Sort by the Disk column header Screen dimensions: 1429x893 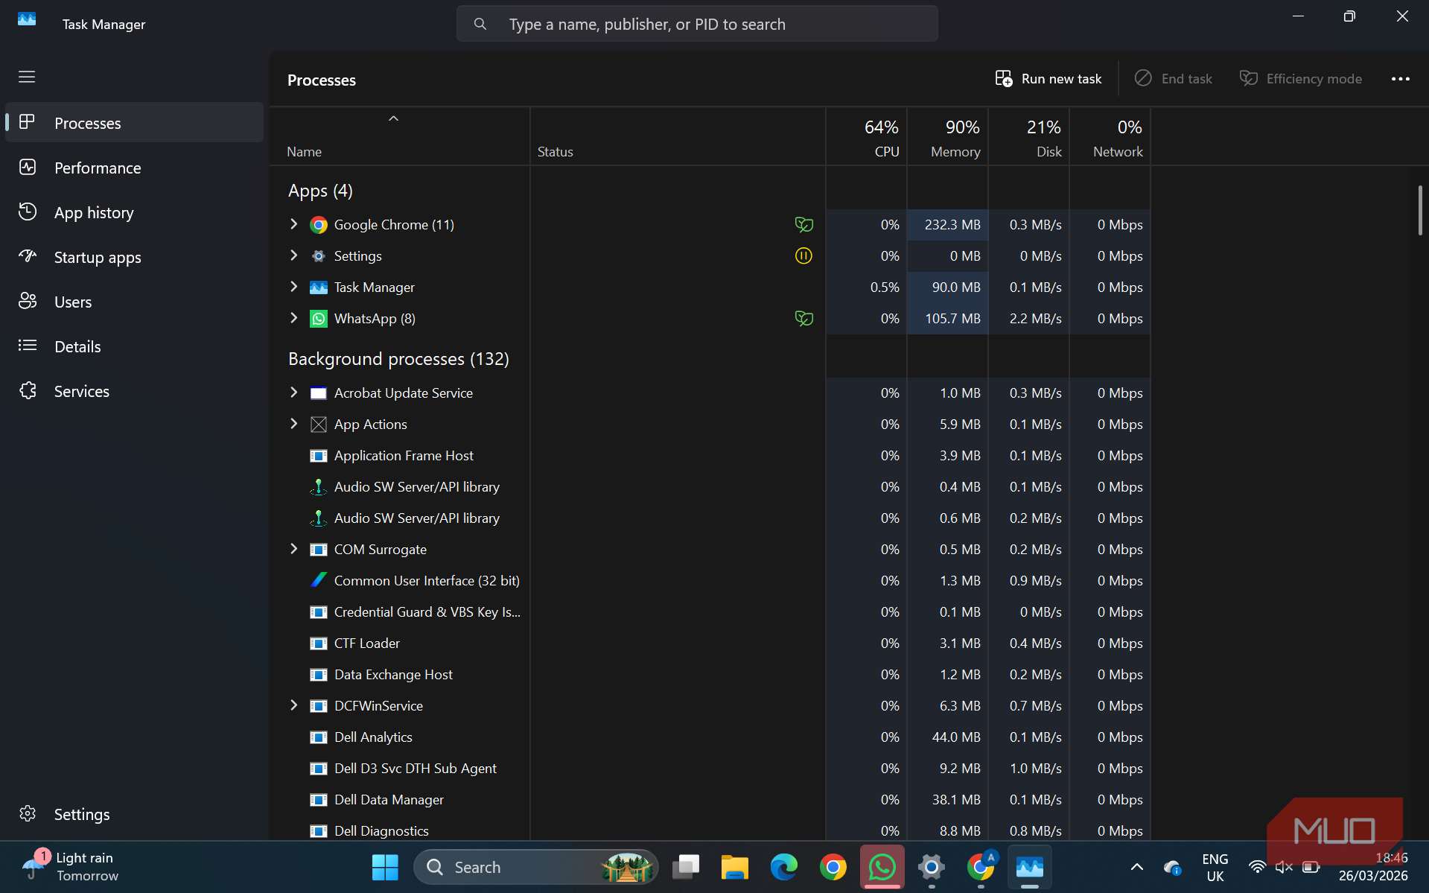(1029, 138)
